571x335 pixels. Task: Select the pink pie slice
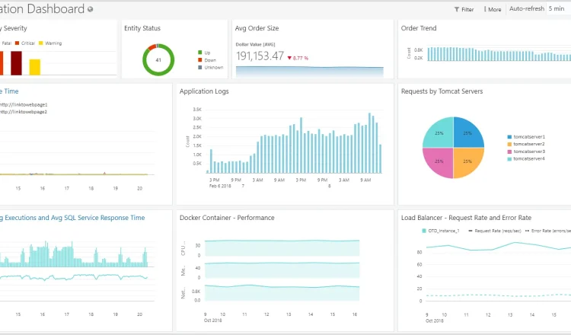click(x=439, y=161)
